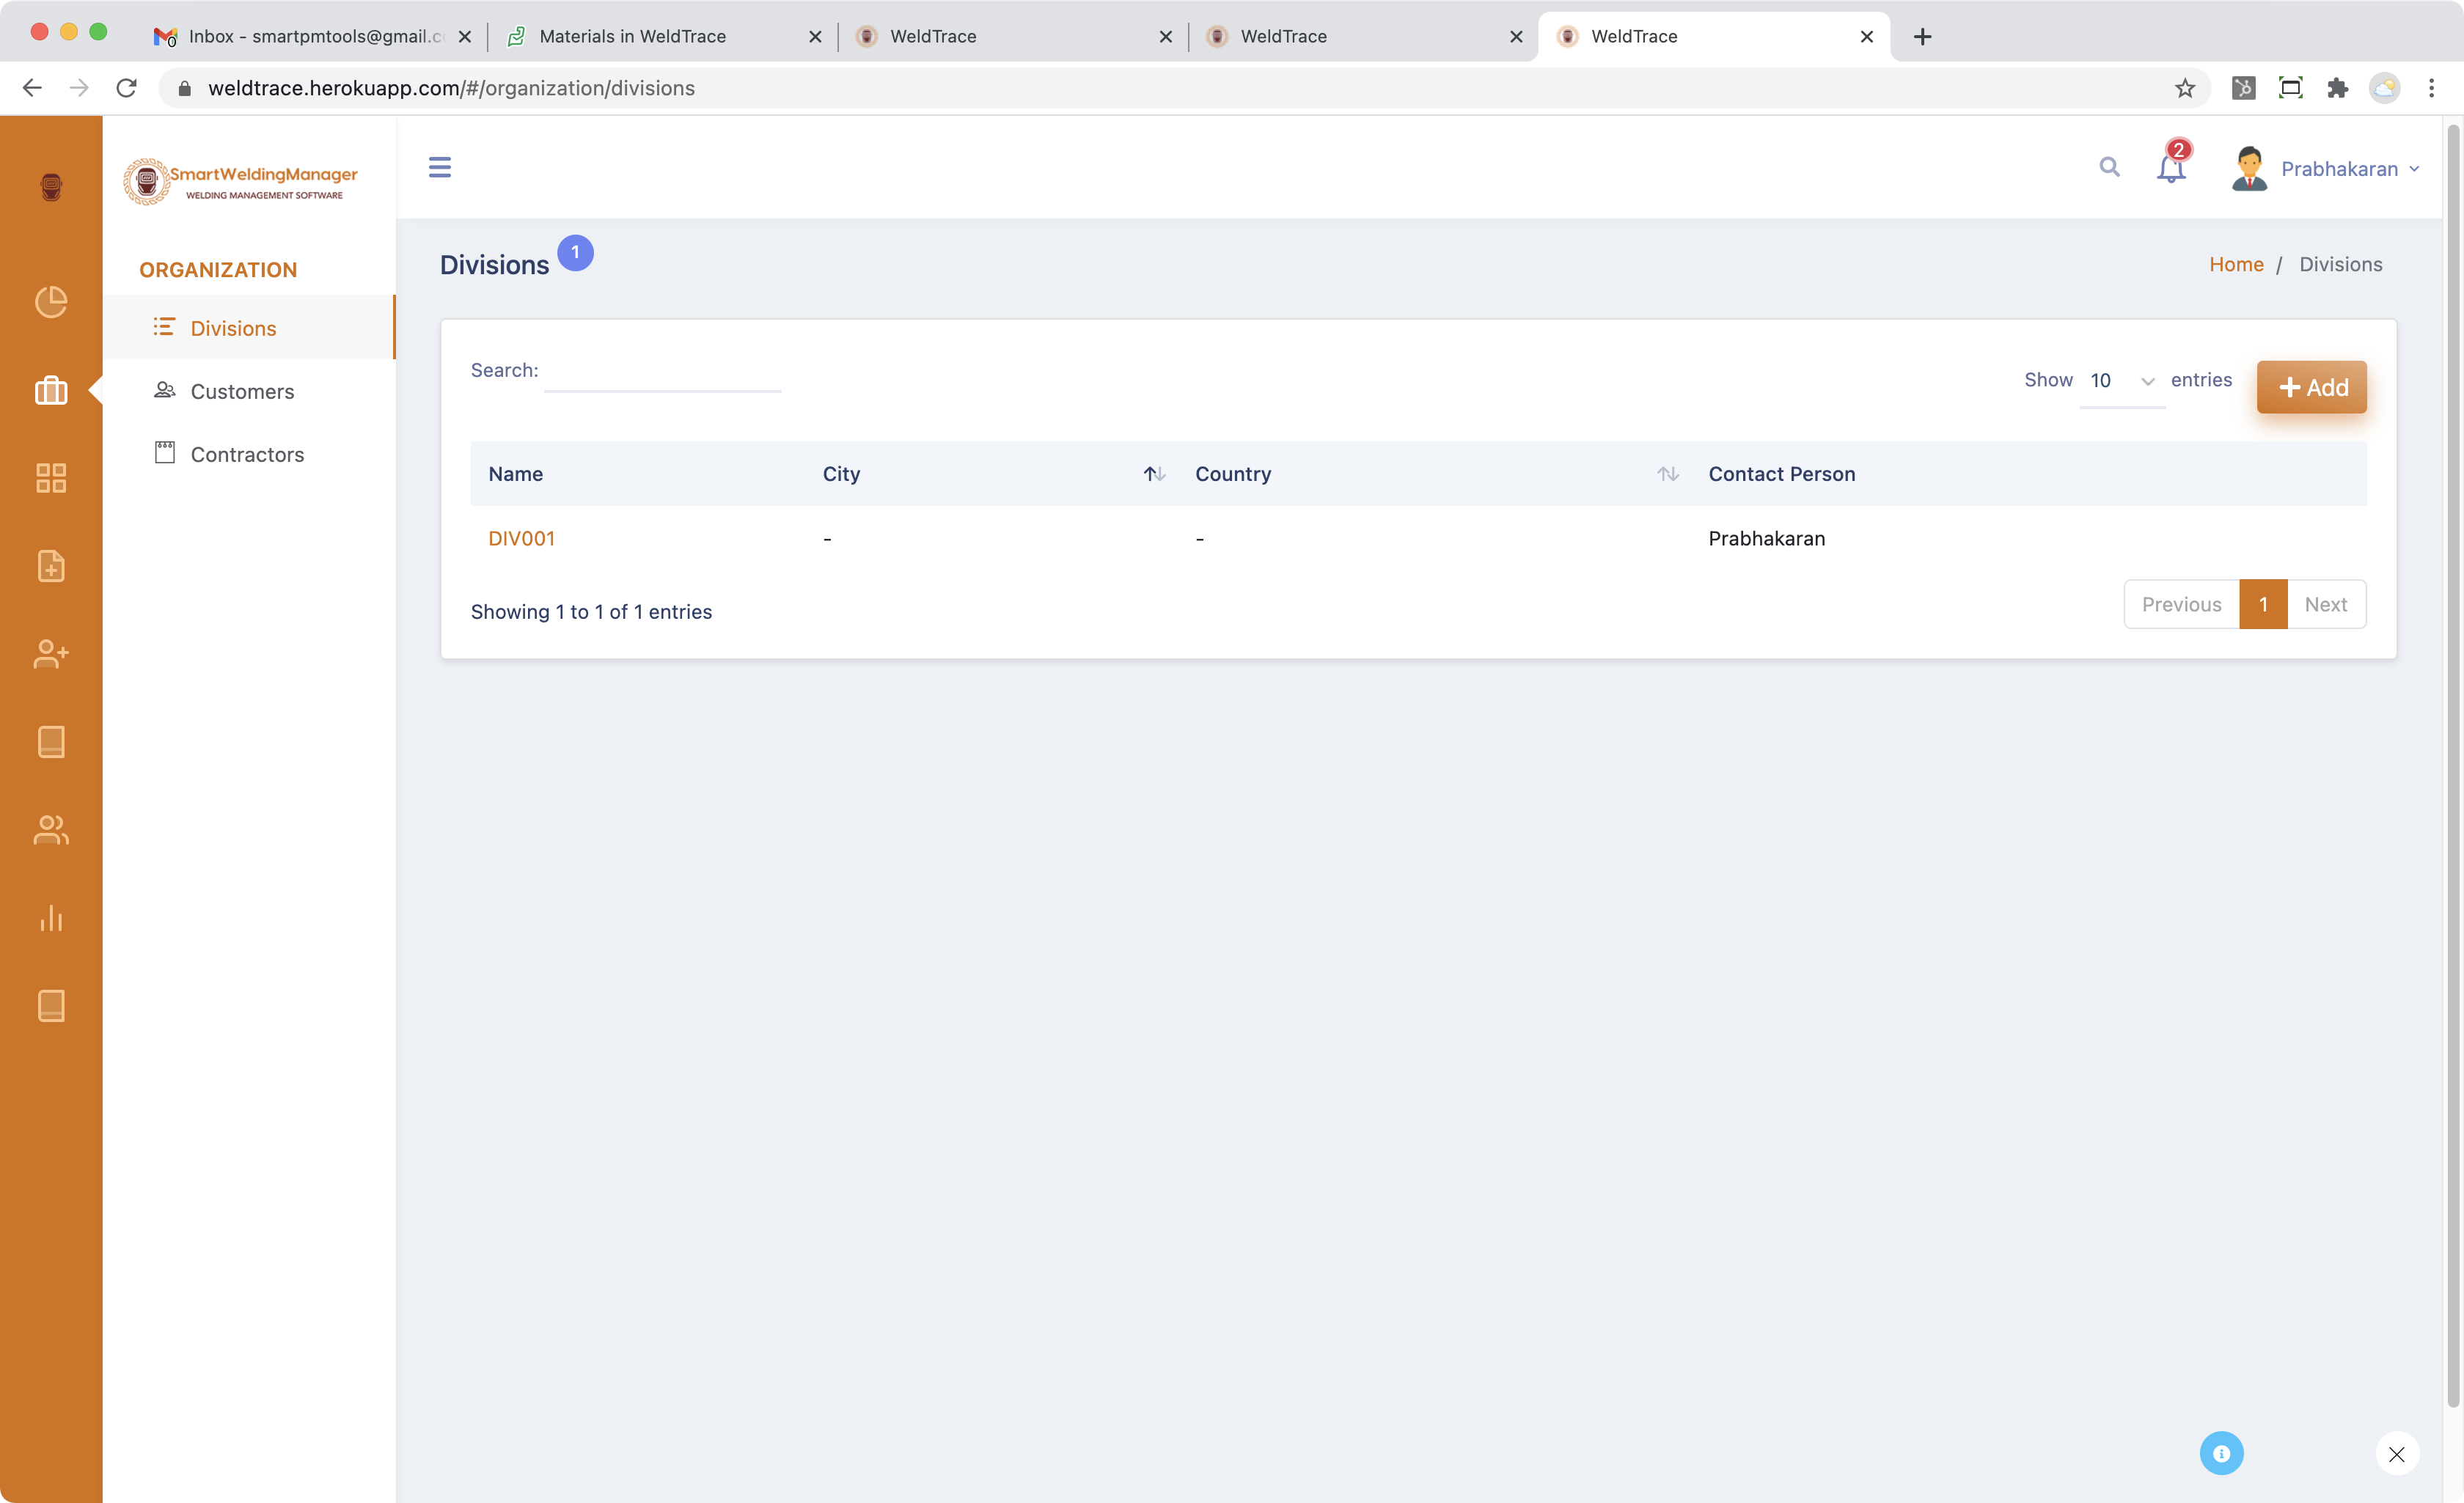The image size is (2464, 1503).
Task: Click the Next pagination button
Action: pyautogui.click(x=2326, y=604)
